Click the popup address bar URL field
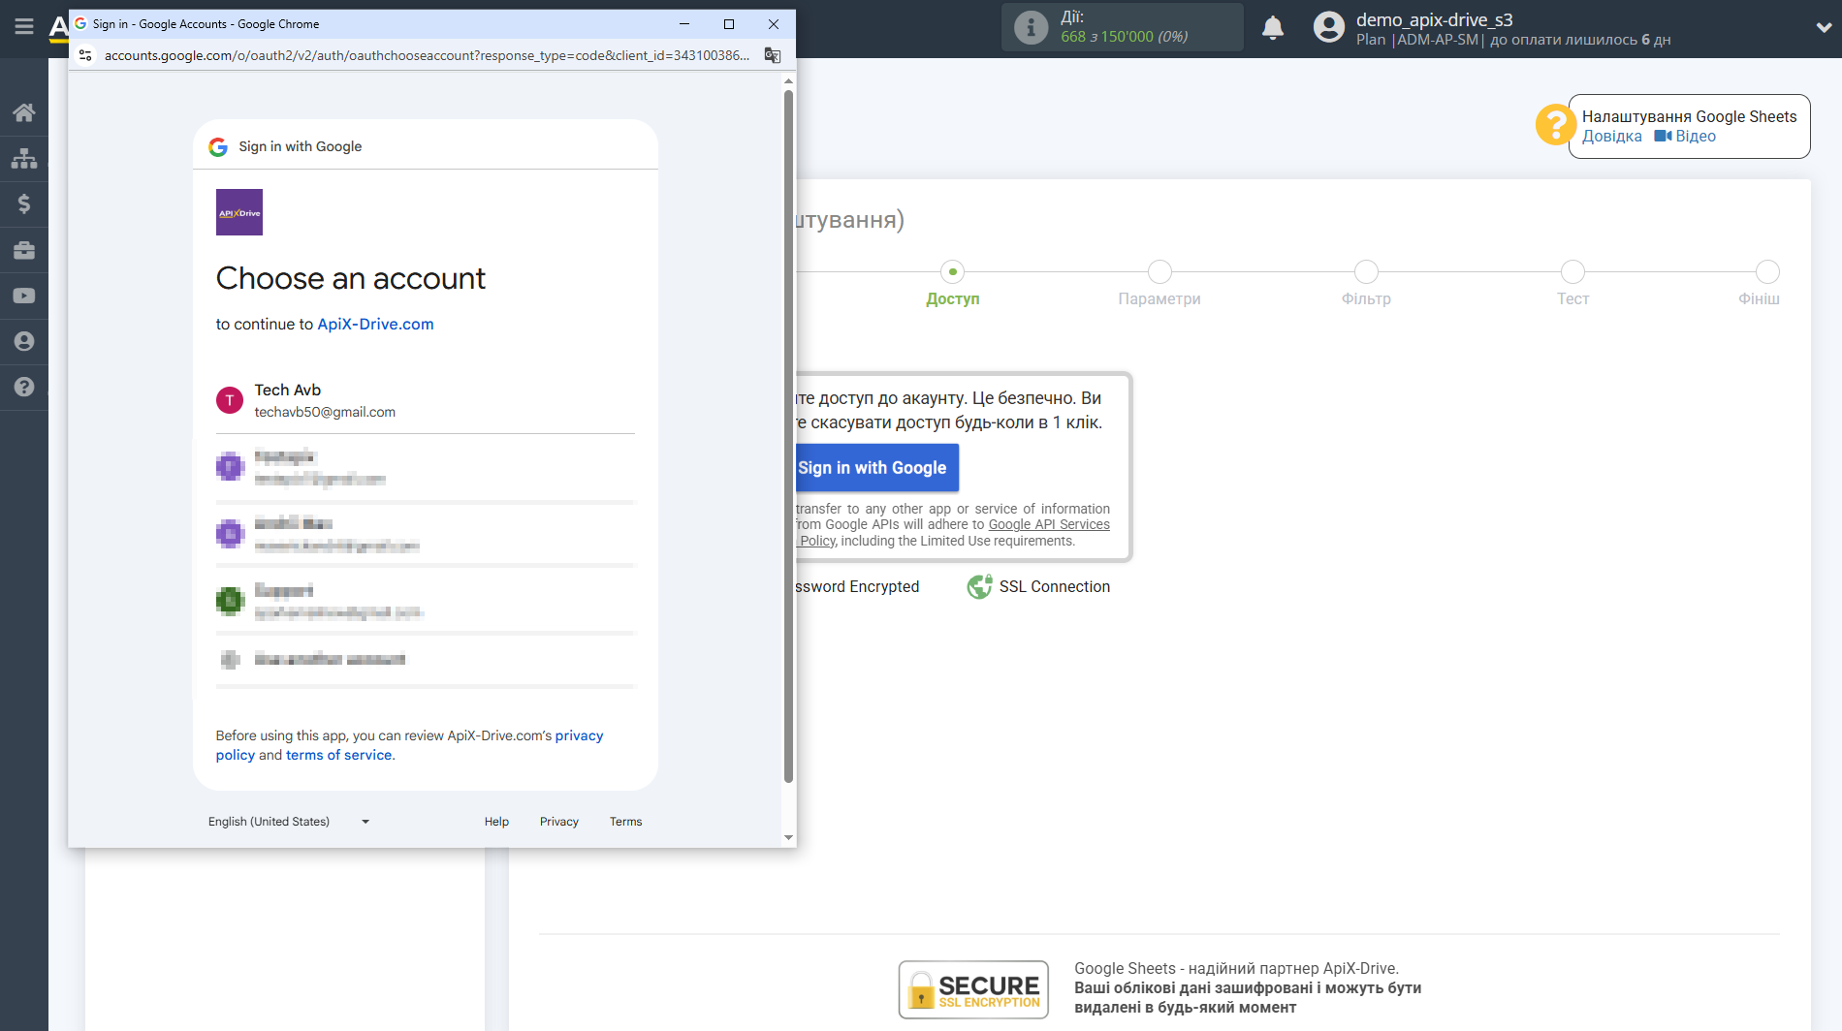Viewport: 1842px width, 1031px height. tap(427, 55)
